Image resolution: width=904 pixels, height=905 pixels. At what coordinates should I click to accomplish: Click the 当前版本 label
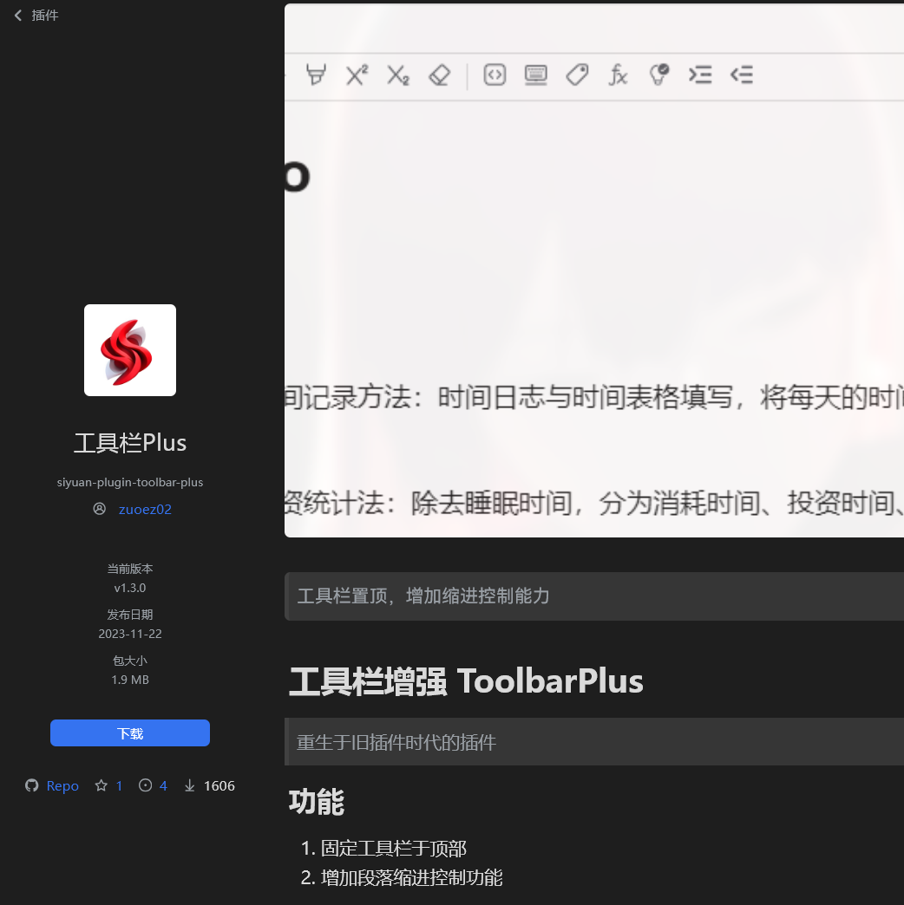point(130,569)
